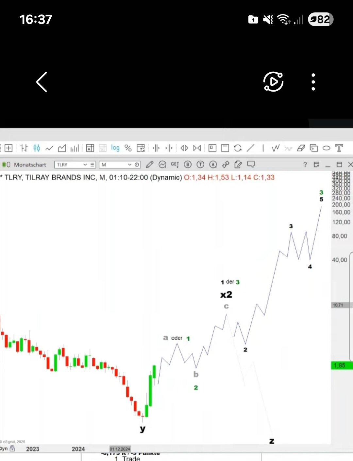
Task: Click the GET studies button
Action: click(175, 165)
